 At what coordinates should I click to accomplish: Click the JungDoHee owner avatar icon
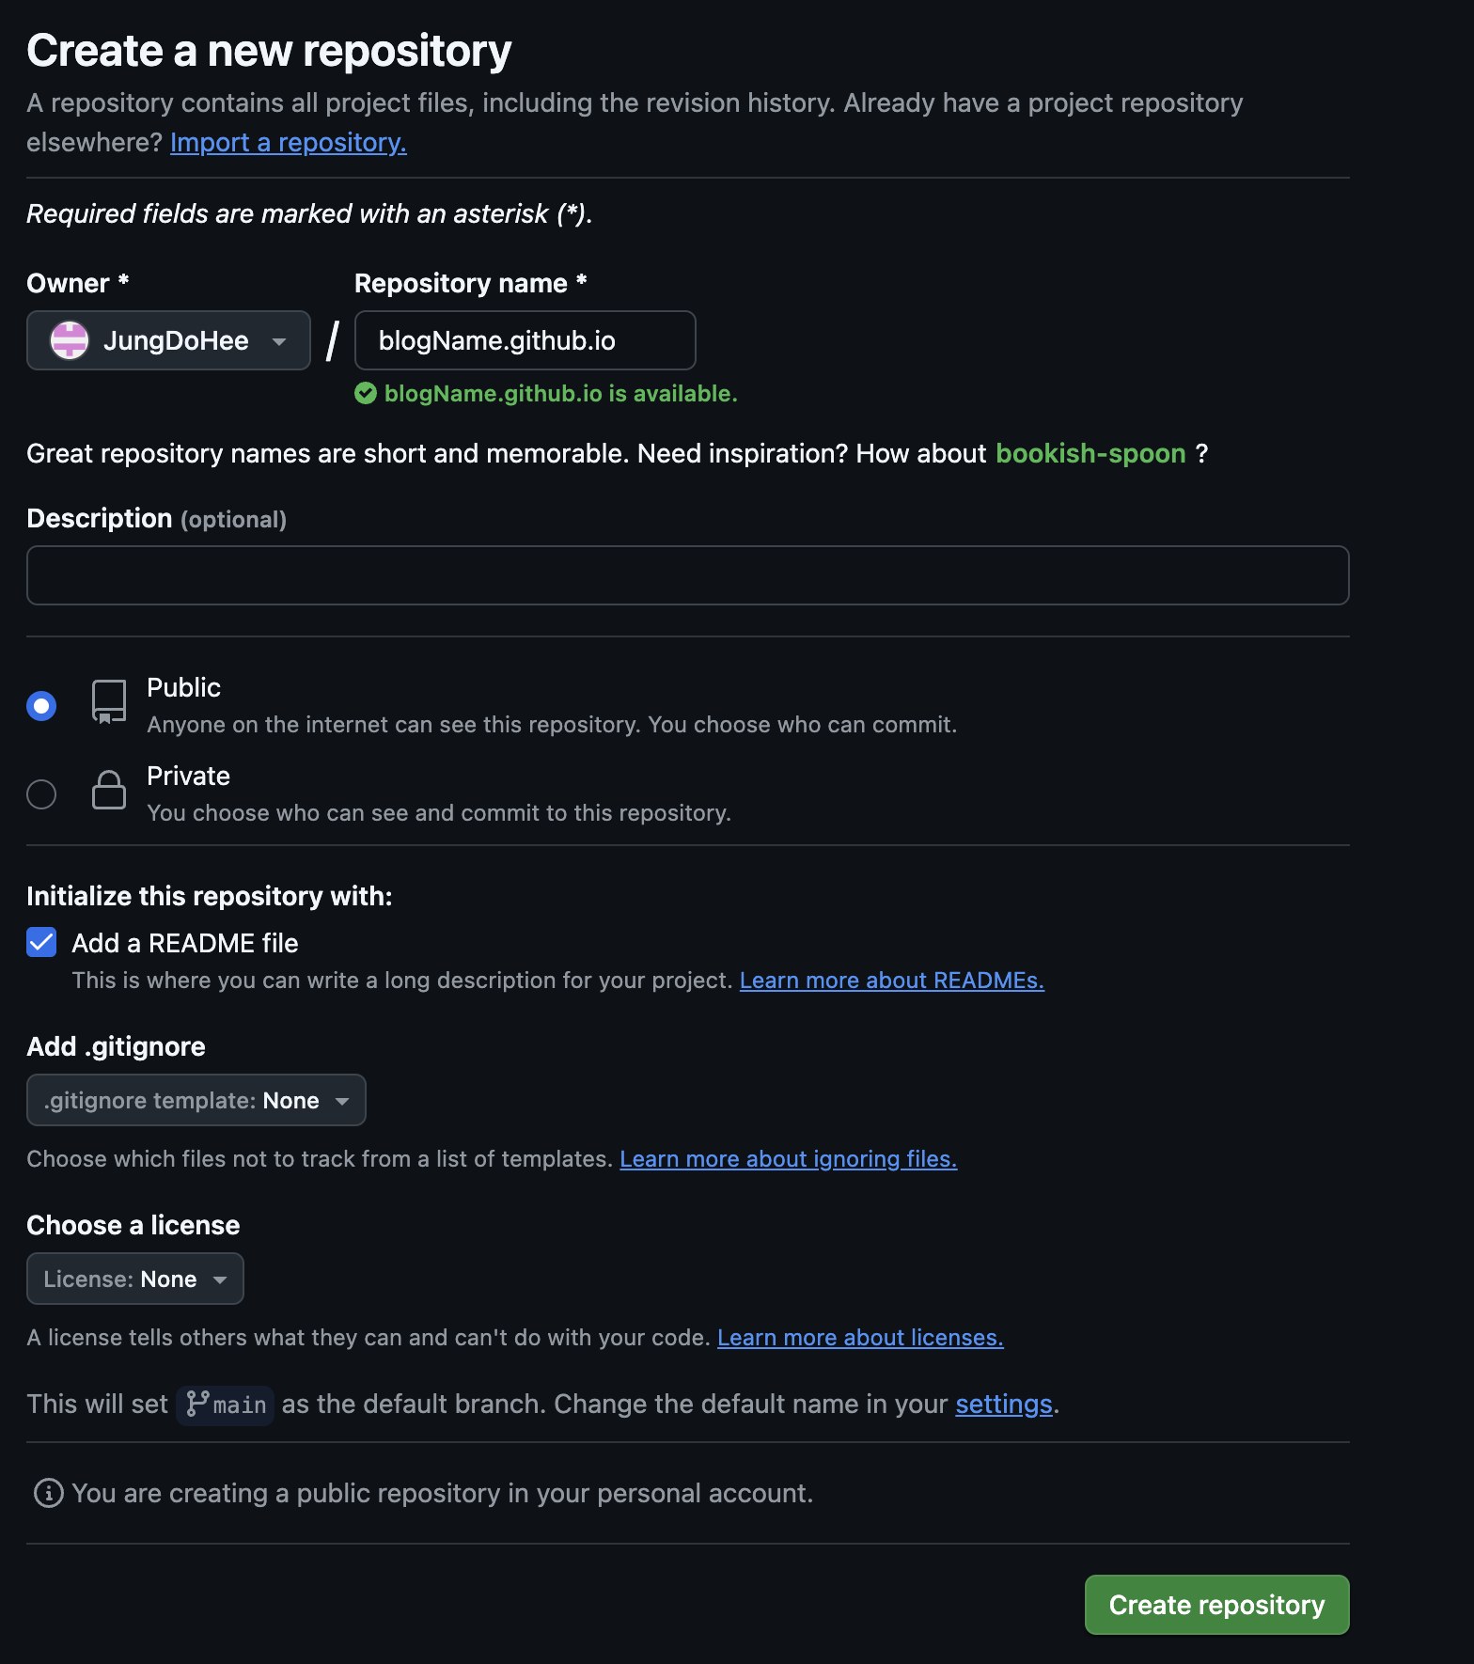(x=70, y=340)
